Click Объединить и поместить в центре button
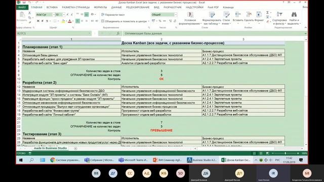The height and width of the screenshot is (182, 324). [125, 21]
